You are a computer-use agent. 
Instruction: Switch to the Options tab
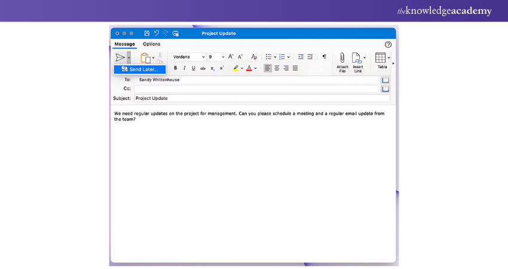[x=151, y=44]
